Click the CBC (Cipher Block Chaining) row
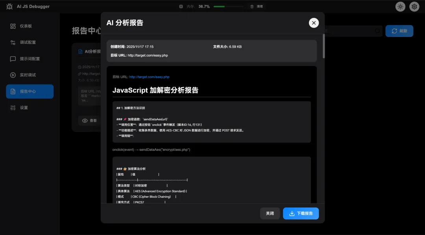The image size is (425, 235). tap(146, 196)
